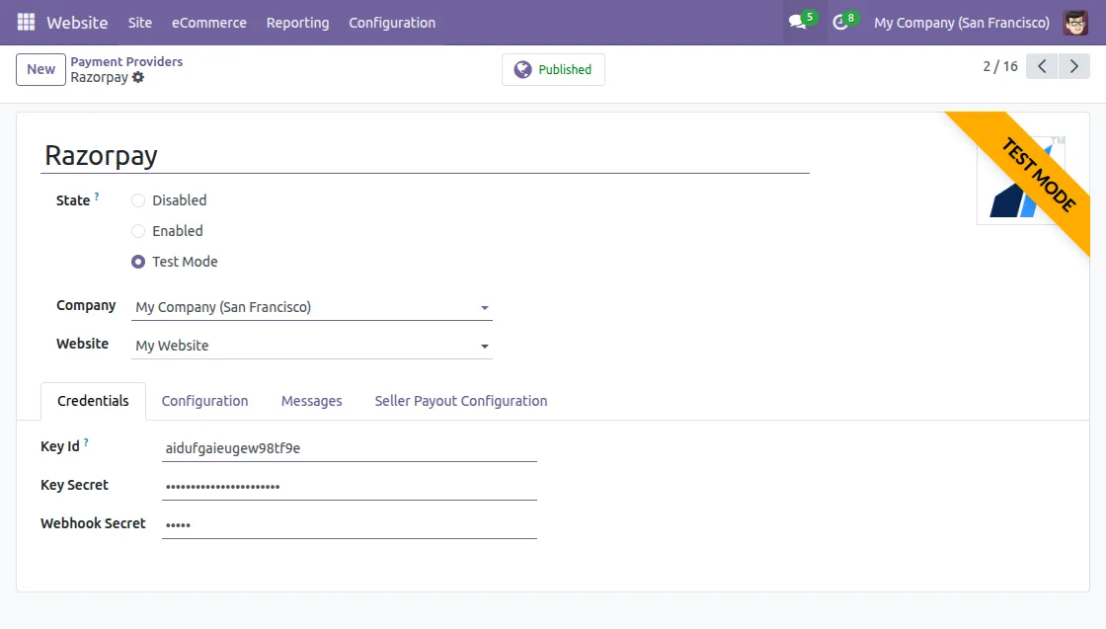Open the Company dropdown selector
This screenshot has width=1106, height=629.
[x=484, y=307]
